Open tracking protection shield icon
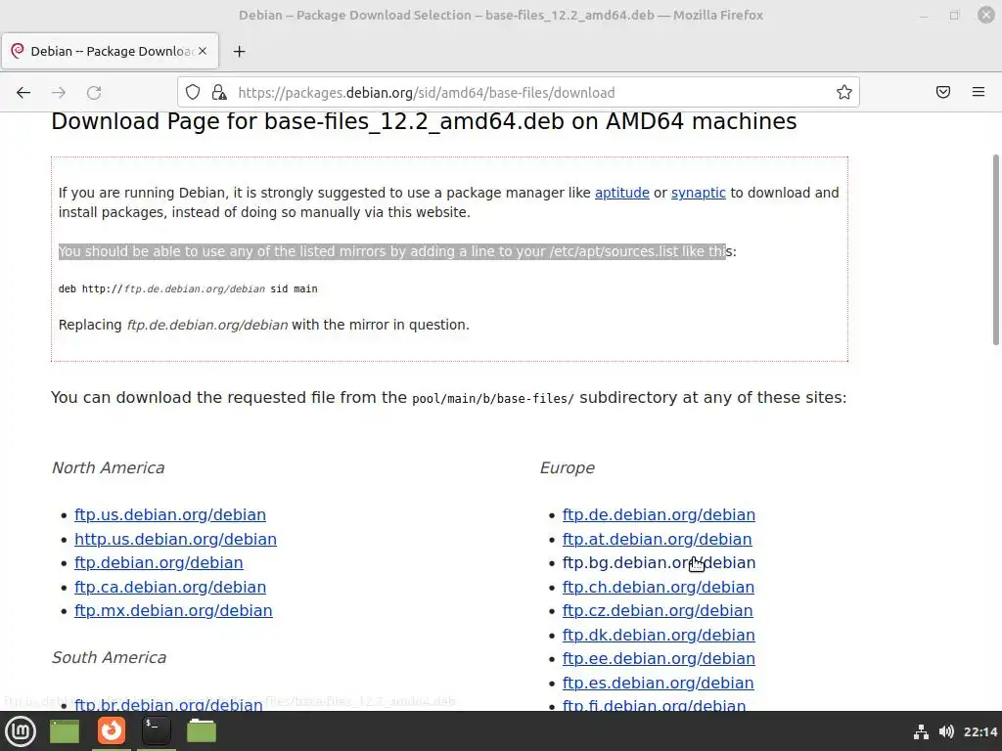Screen dimensions: 1002x751 point(193,93)
